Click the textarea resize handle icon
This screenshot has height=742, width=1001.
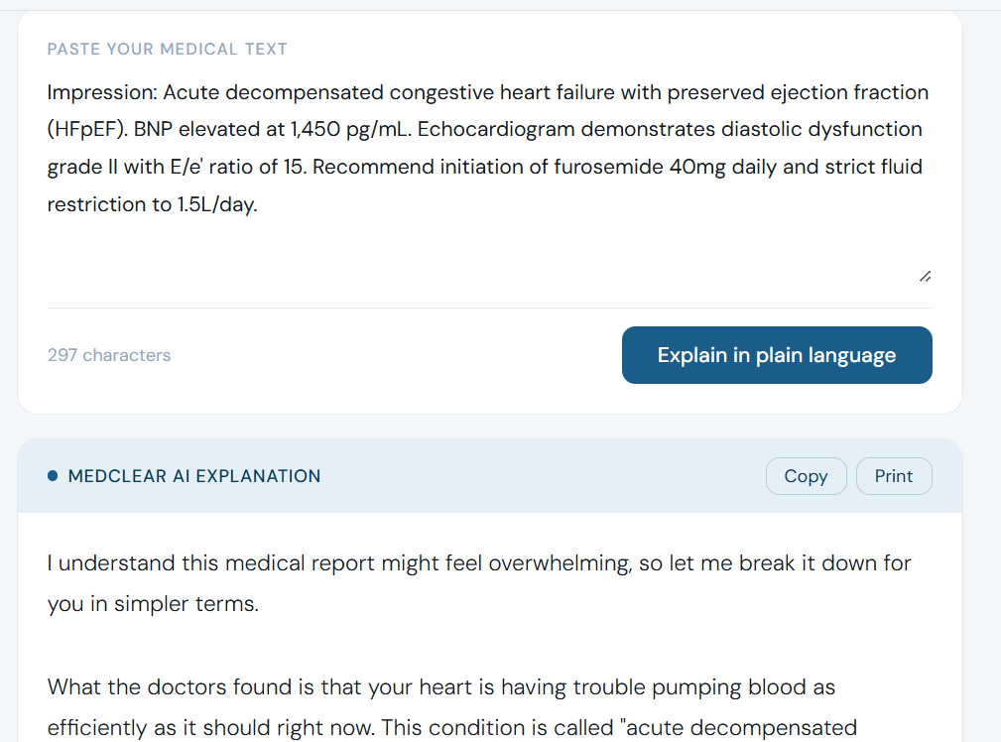coord(925,275)
